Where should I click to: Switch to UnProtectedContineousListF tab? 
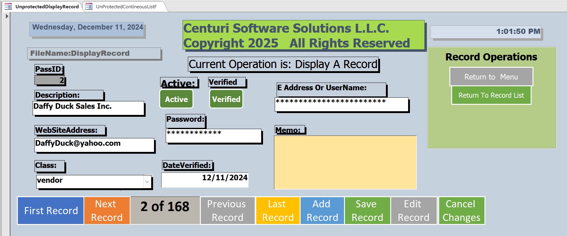tap(126, 6)
